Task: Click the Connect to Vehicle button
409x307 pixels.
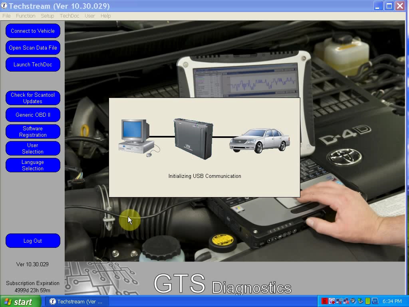Action: [x=33, y=31]
